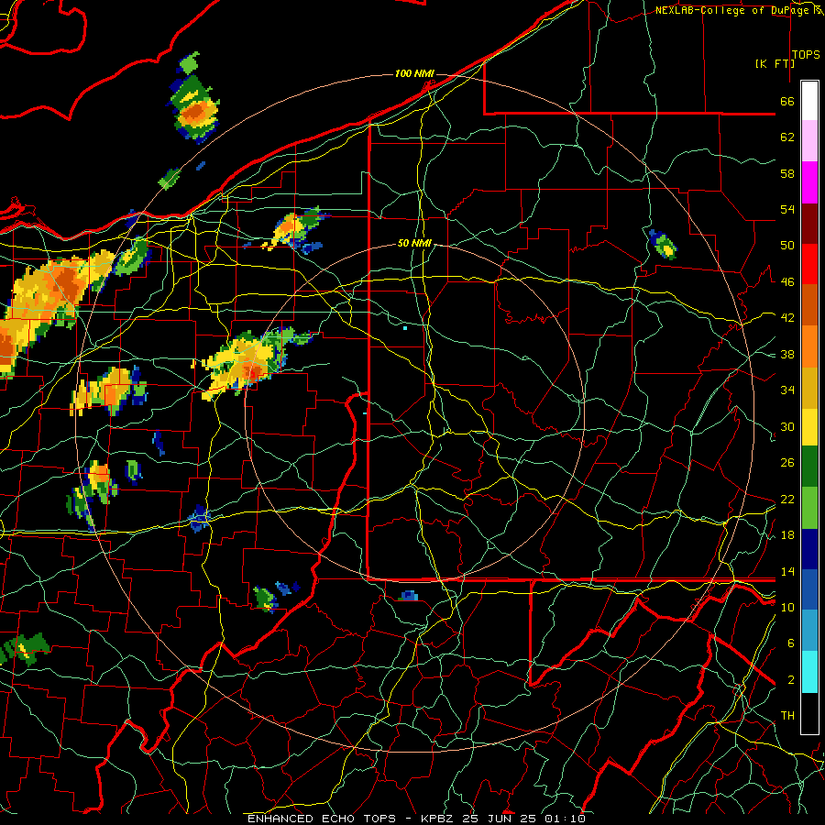This screenshot has height=825, width=825.
Task: Click the white swatch in the echo tops legend
Action: pos(809,101)
